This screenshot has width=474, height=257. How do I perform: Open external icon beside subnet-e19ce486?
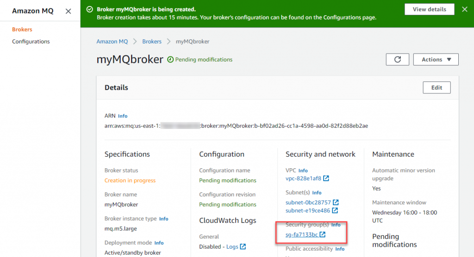[335, 210]
